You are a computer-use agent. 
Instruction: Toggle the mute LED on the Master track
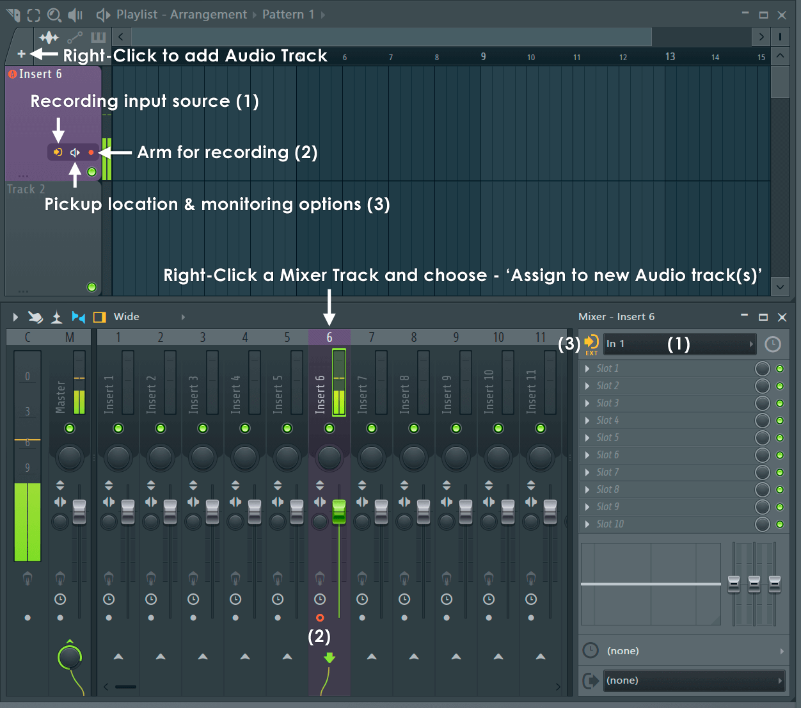tap(69, 428)
